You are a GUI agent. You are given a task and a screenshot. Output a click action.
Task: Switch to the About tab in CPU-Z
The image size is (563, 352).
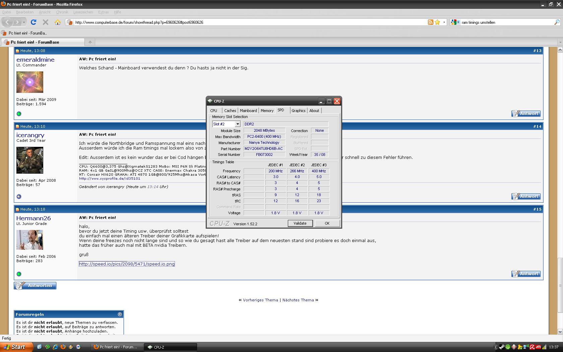[x=314, y=111]
